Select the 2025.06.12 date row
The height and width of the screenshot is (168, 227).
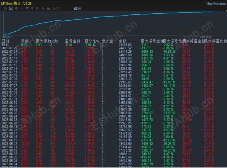pyautogui.click(x=9, y=144)
